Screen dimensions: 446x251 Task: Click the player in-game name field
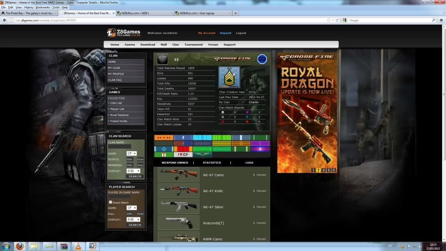120,197
